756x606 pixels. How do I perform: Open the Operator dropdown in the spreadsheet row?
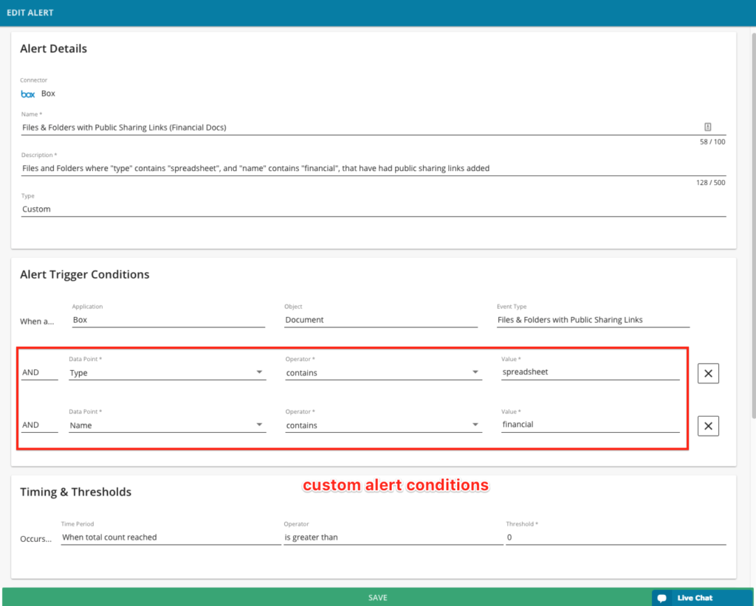point(383,372)
